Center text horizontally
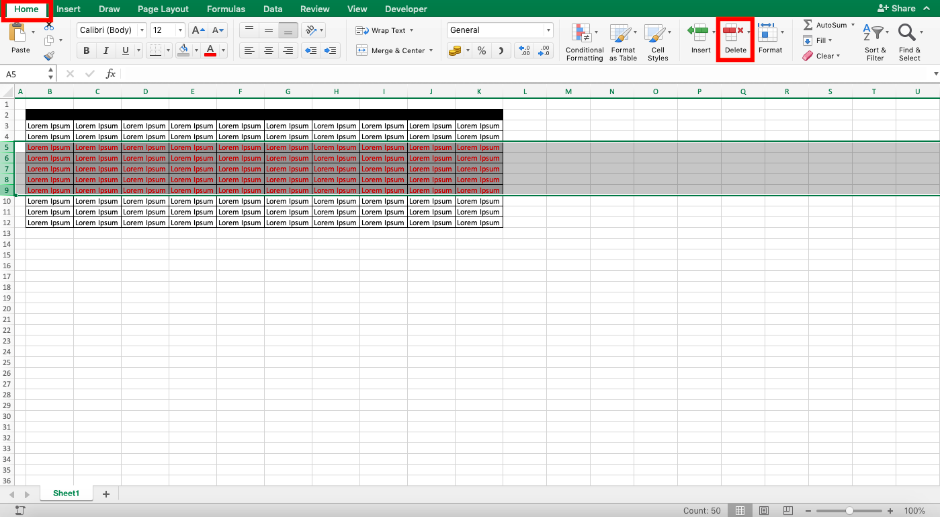 269,50
